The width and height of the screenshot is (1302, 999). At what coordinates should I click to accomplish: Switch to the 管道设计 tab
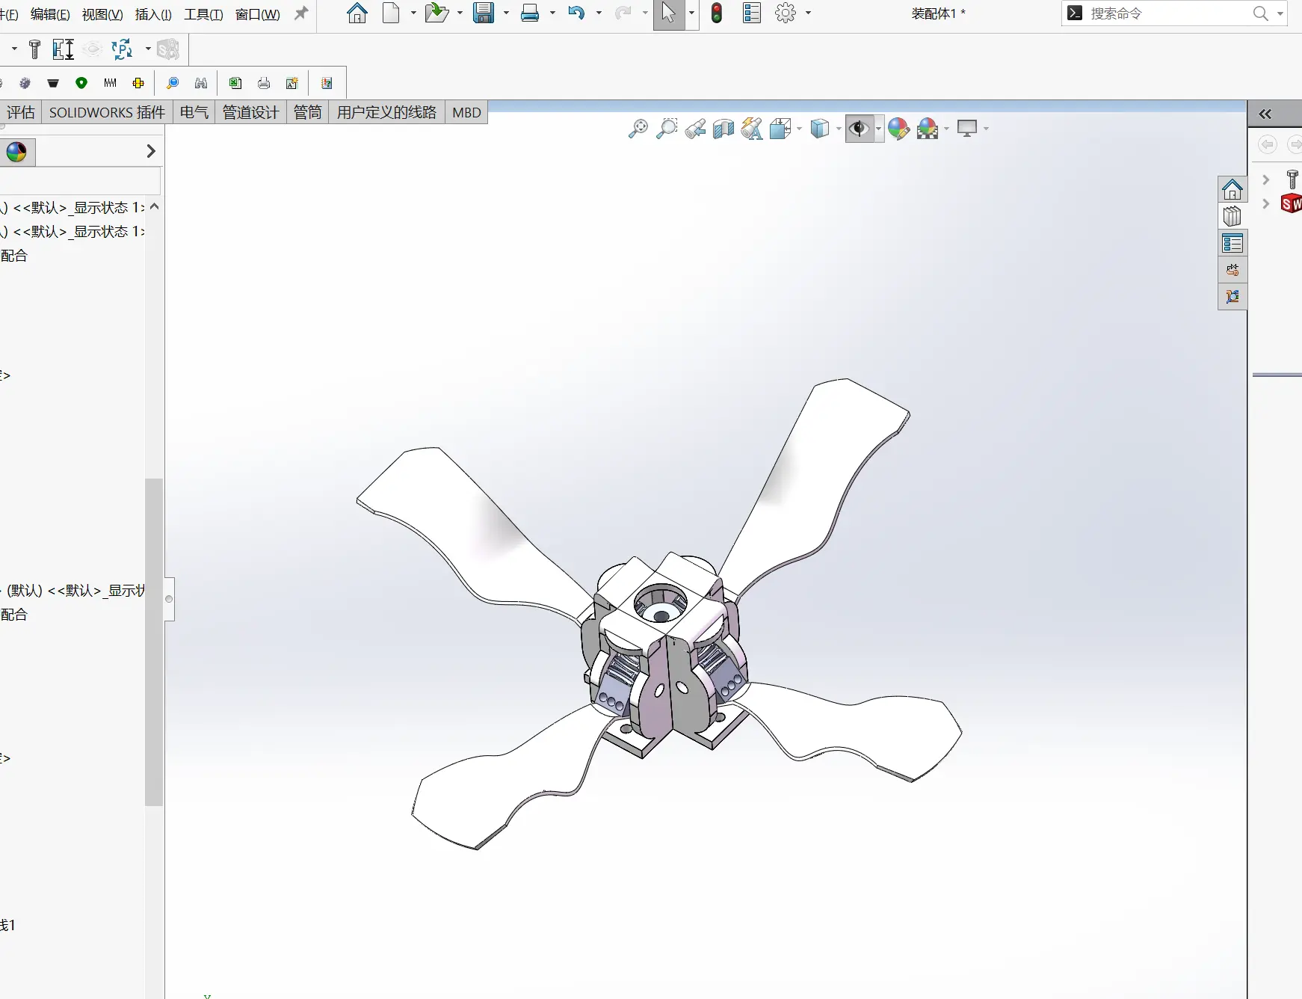(250, 112)
